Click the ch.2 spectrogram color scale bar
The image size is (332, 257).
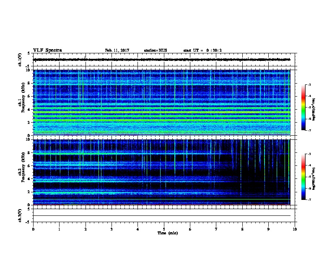pyautogui.click(x=303, y=177)
